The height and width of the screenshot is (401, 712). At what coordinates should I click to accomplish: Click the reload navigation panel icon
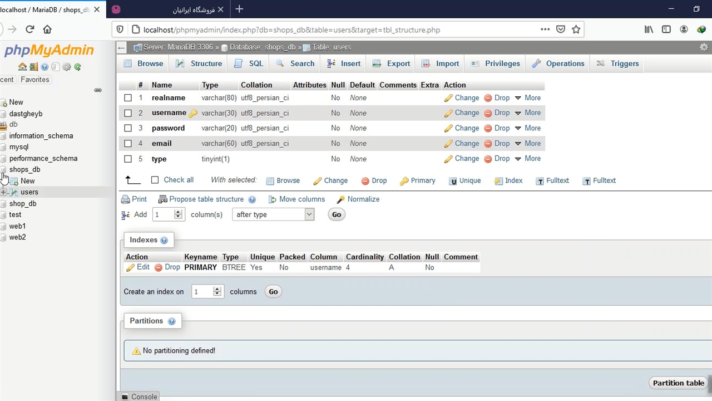tap(78, 67)
